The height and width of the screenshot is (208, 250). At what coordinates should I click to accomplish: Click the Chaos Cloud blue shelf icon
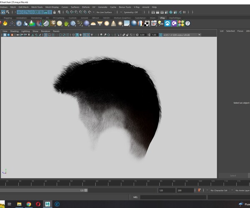pos(167,24)
